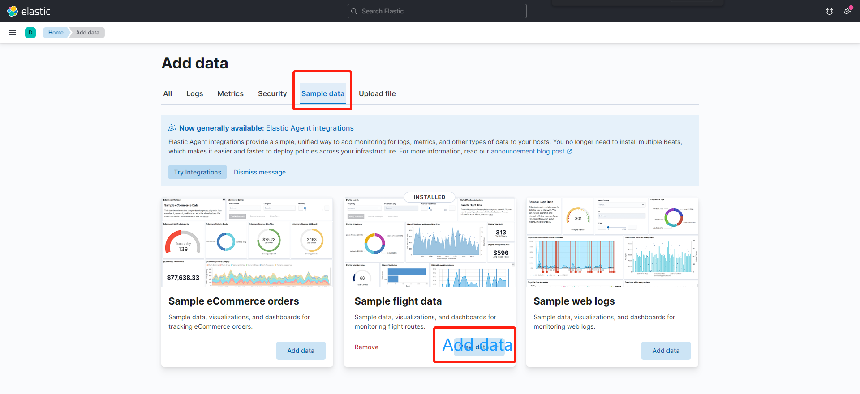Viewport: 860px width, 394px height.
Task: Add data for Sample eCommerce orders
Action: [301, 351]
